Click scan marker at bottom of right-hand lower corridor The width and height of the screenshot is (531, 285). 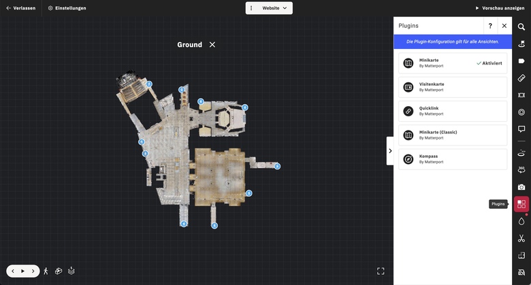tap(214, 226)
